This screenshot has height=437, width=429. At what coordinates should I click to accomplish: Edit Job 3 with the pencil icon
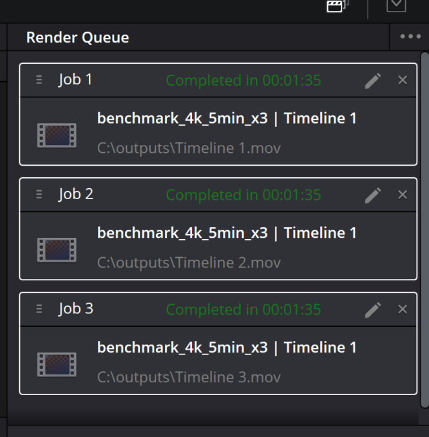[373, 310]
